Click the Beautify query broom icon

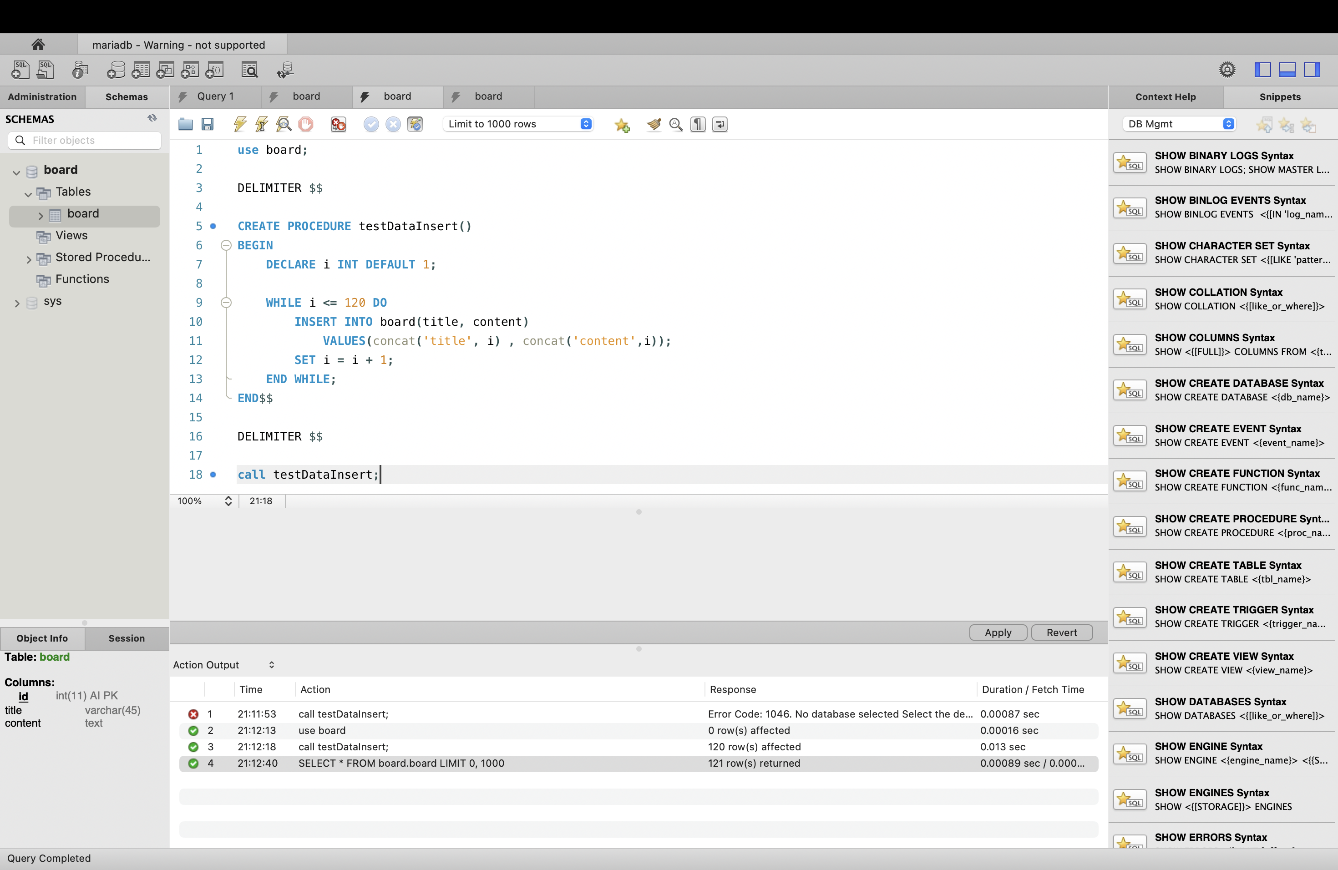click(654, 124)
